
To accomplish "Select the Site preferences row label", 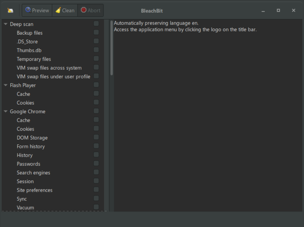I will click(34, 190).
